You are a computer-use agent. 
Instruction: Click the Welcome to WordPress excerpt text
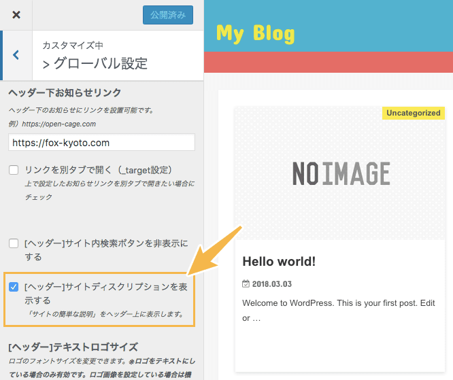tap(339, 311)
